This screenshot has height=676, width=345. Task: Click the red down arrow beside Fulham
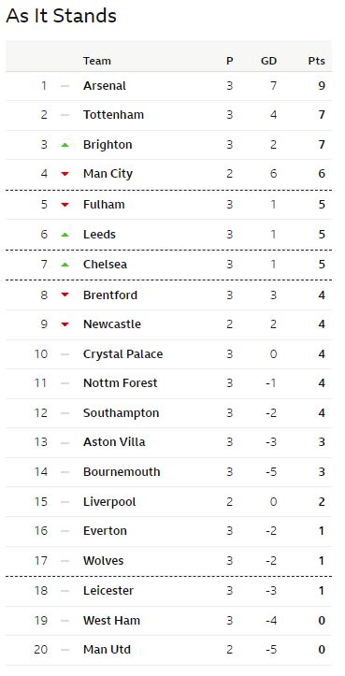[x=65, y=205]
